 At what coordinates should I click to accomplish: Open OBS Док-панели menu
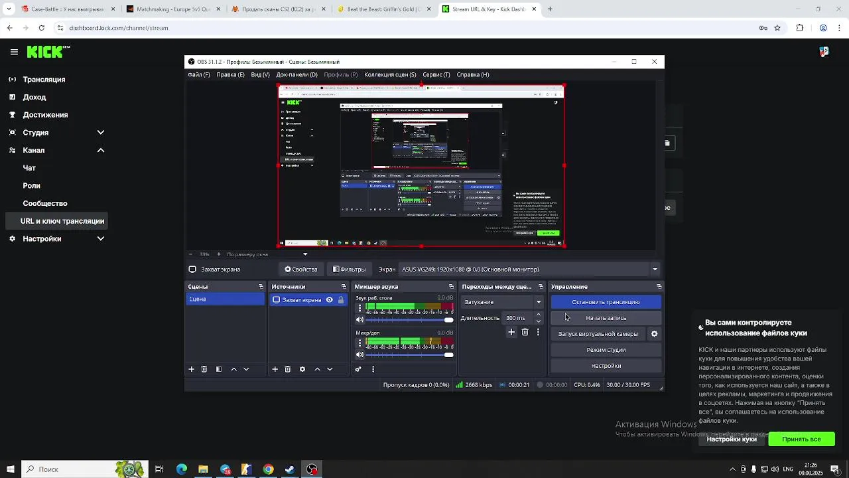pyautogui.click(x=296, y=74)
